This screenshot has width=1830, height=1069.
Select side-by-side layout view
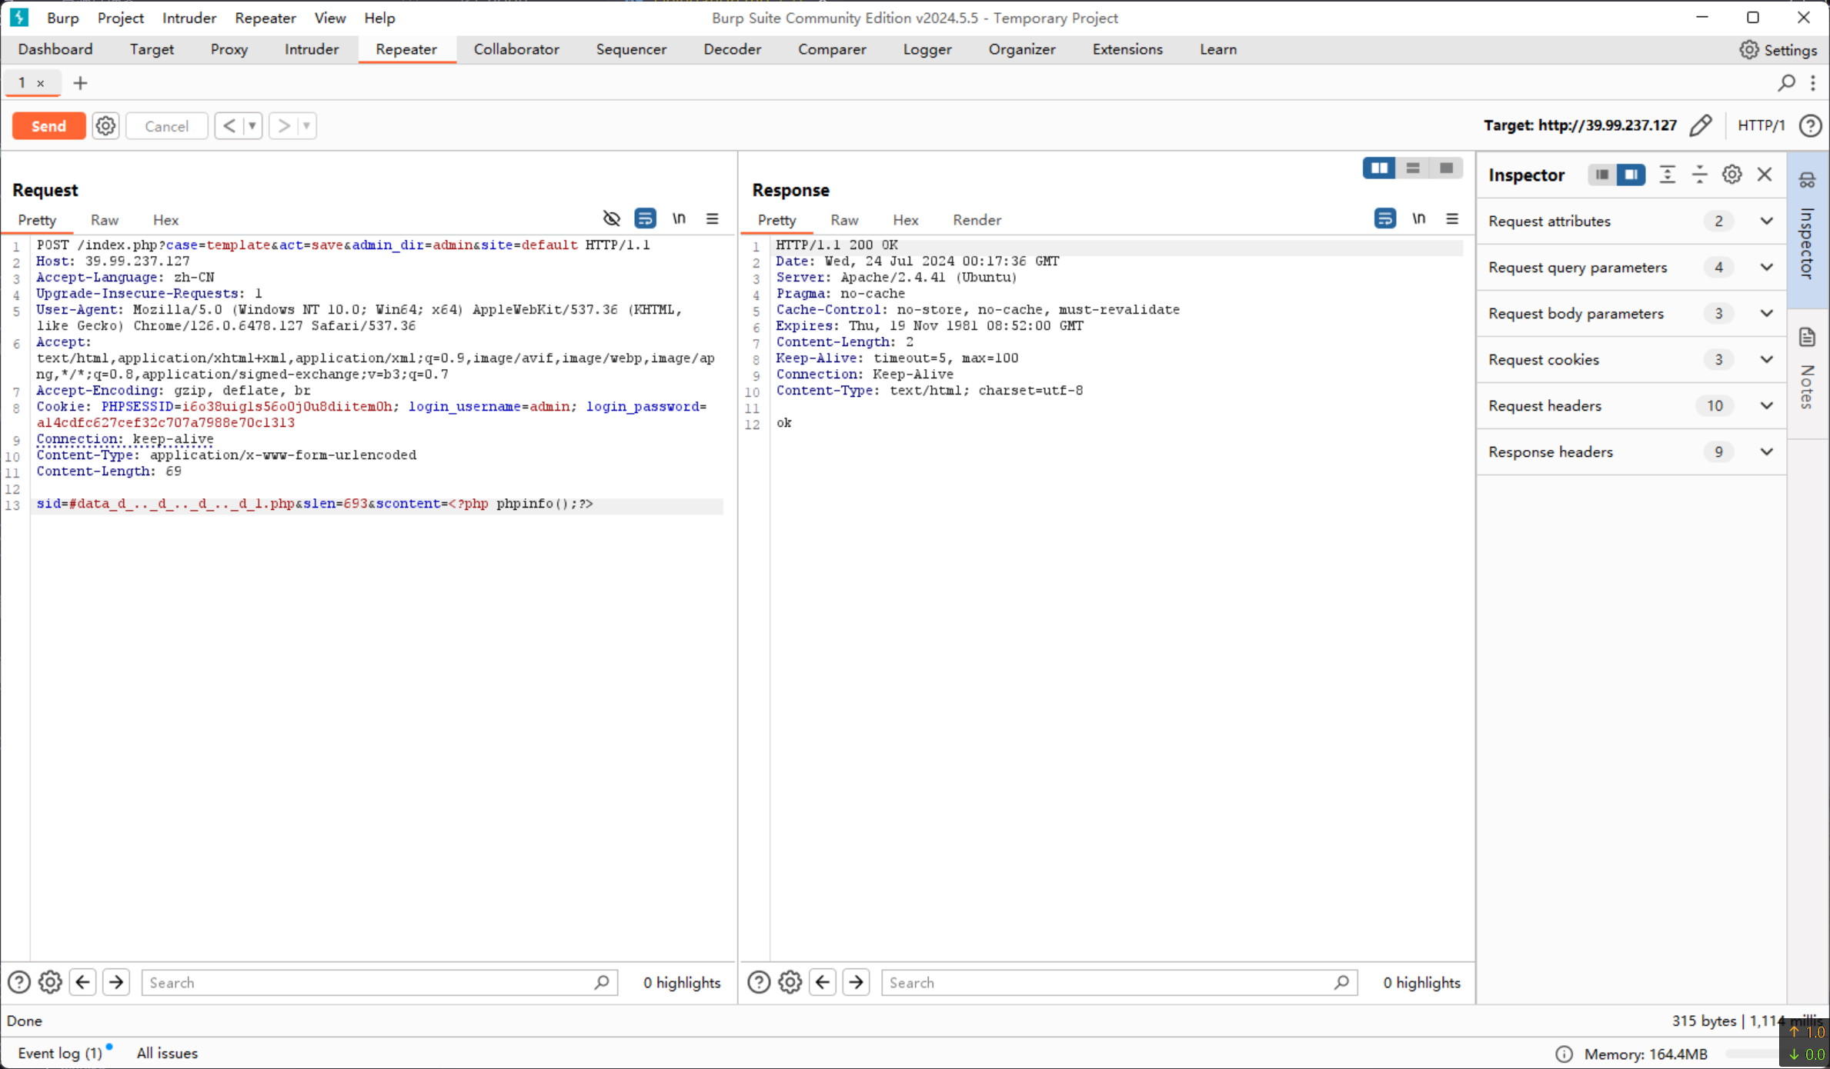pyautogui.click(x=1379, y=168)
